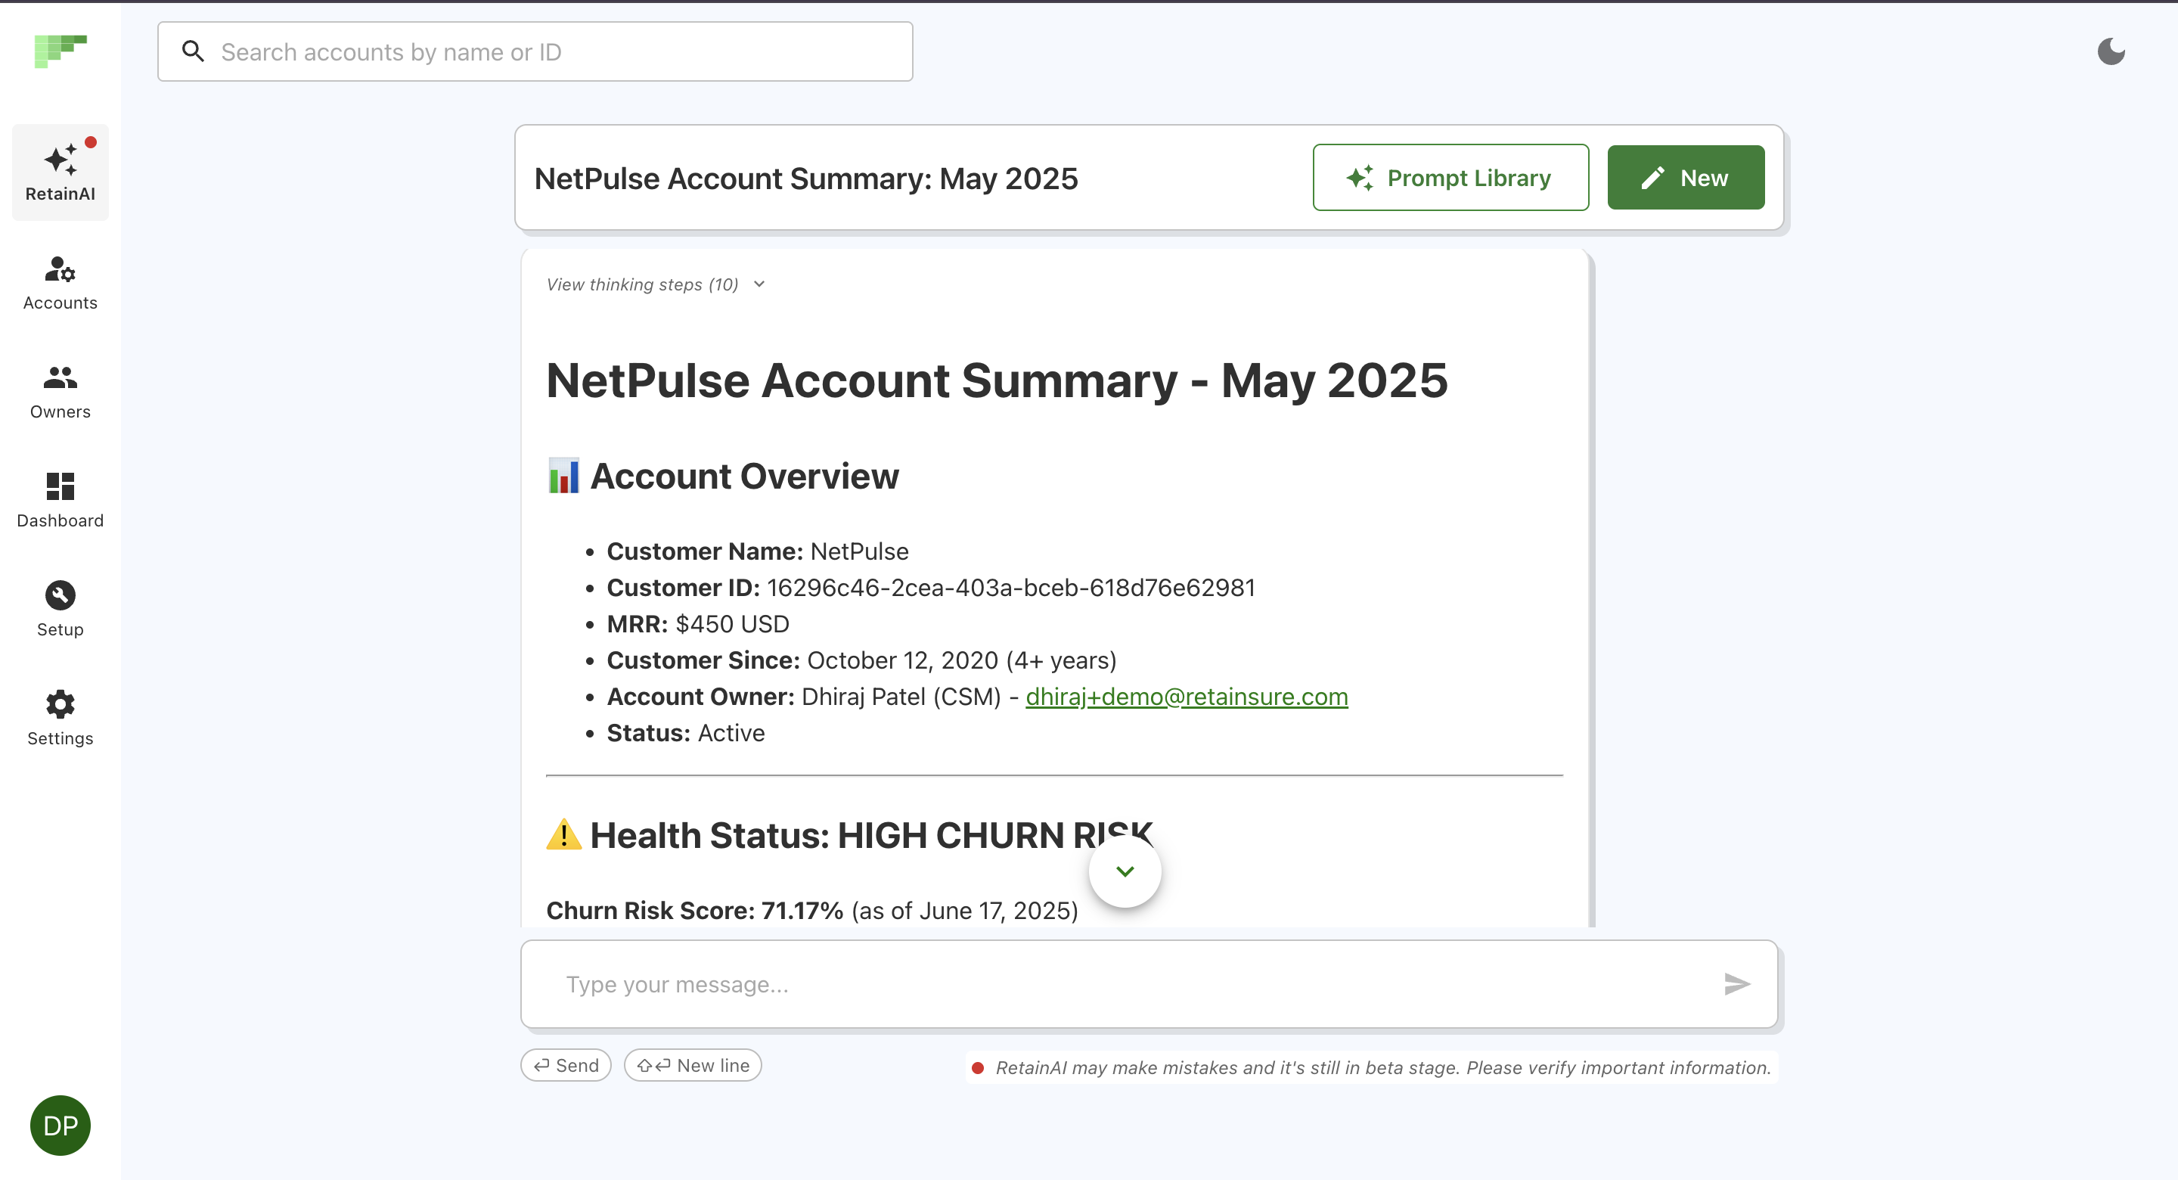
Task: Open the Prompt Library
Action: coord(1450,178)
